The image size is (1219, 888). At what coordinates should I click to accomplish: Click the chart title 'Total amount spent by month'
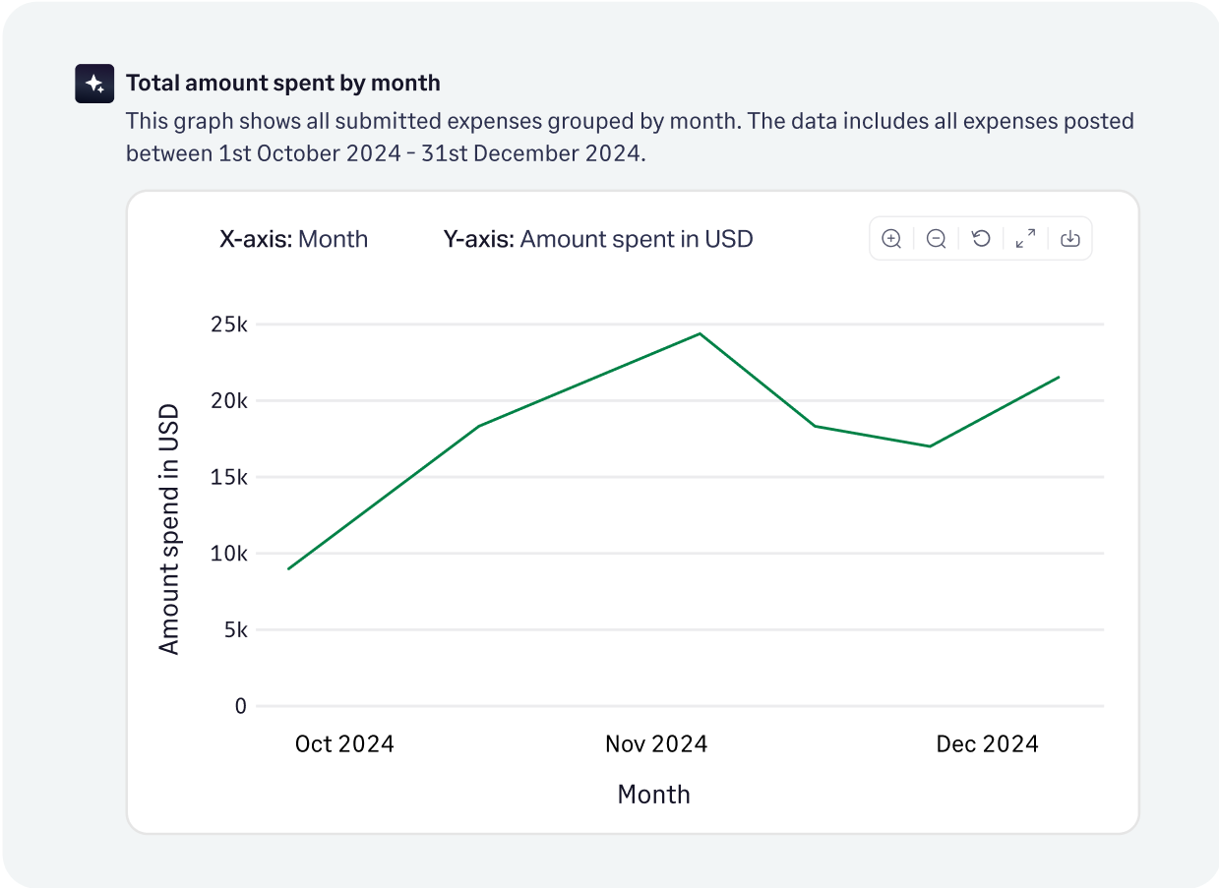tap(282, 83)
